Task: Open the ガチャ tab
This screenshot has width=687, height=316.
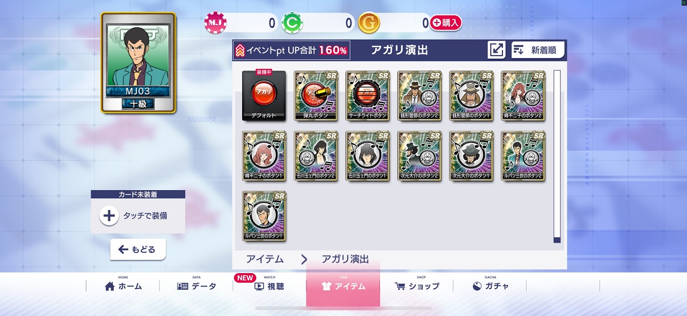Action: tap(491, 286)
